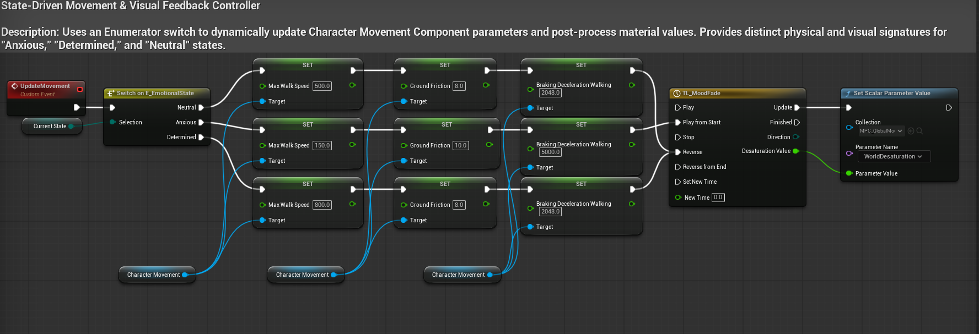Viewport: 979px width, 334px height.
Task: Edit the Max Walk Speed 800.0 value
Action: (x=322, y=205)
